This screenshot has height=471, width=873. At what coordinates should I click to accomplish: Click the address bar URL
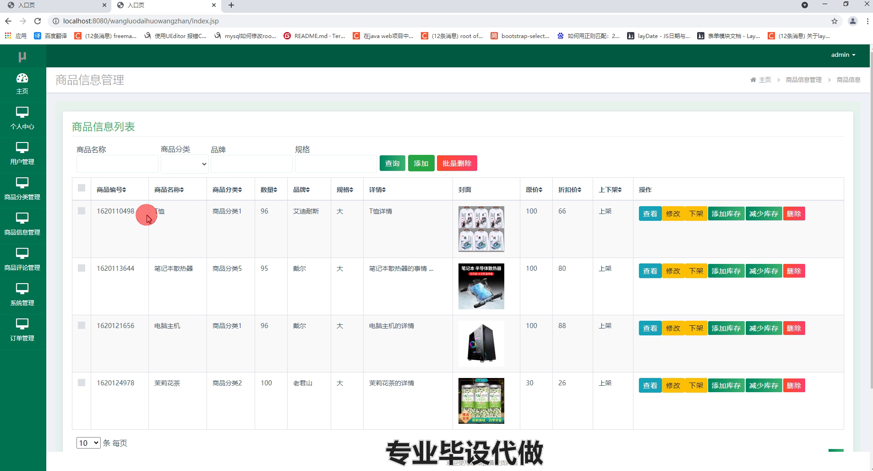[141, 21]
